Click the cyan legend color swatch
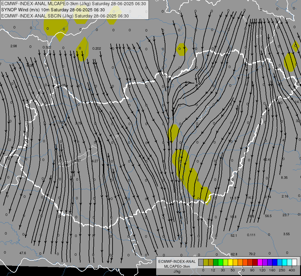 point(285,262)
